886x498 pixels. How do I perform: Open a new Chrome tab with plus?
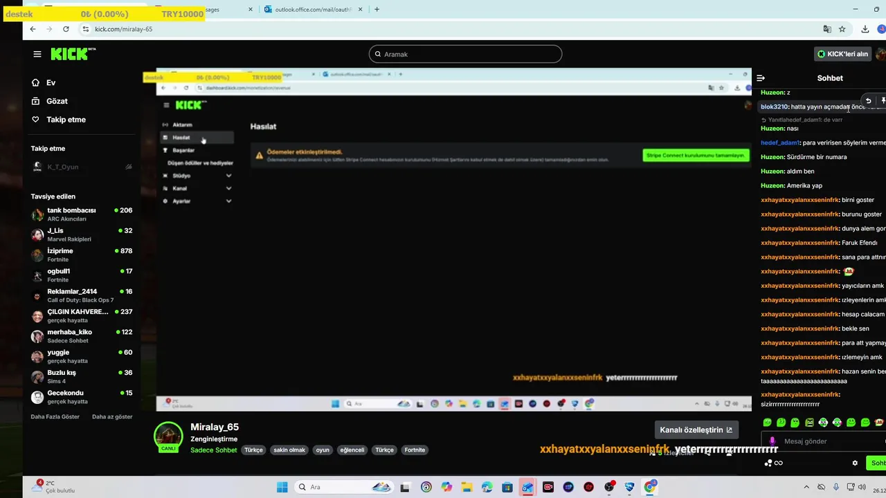click(377, 10)
